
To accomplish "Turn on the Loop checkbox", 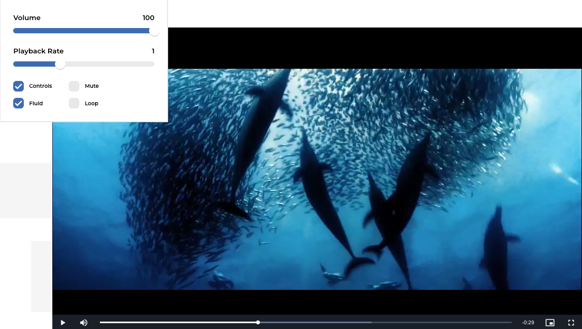I will [73, 103].
